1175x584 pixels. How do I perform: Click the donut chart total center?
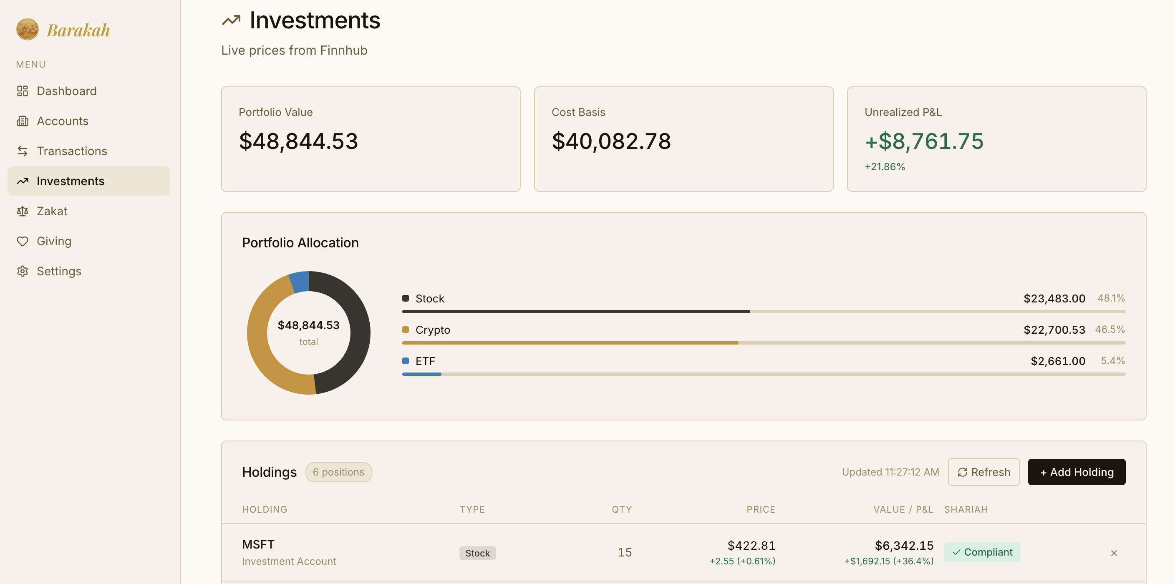[x=308, y=332]
